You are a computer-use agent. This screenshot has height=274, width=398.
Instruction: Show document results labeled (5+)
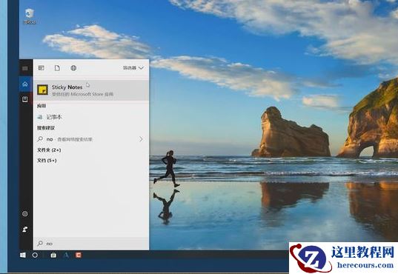click(47, 161)
